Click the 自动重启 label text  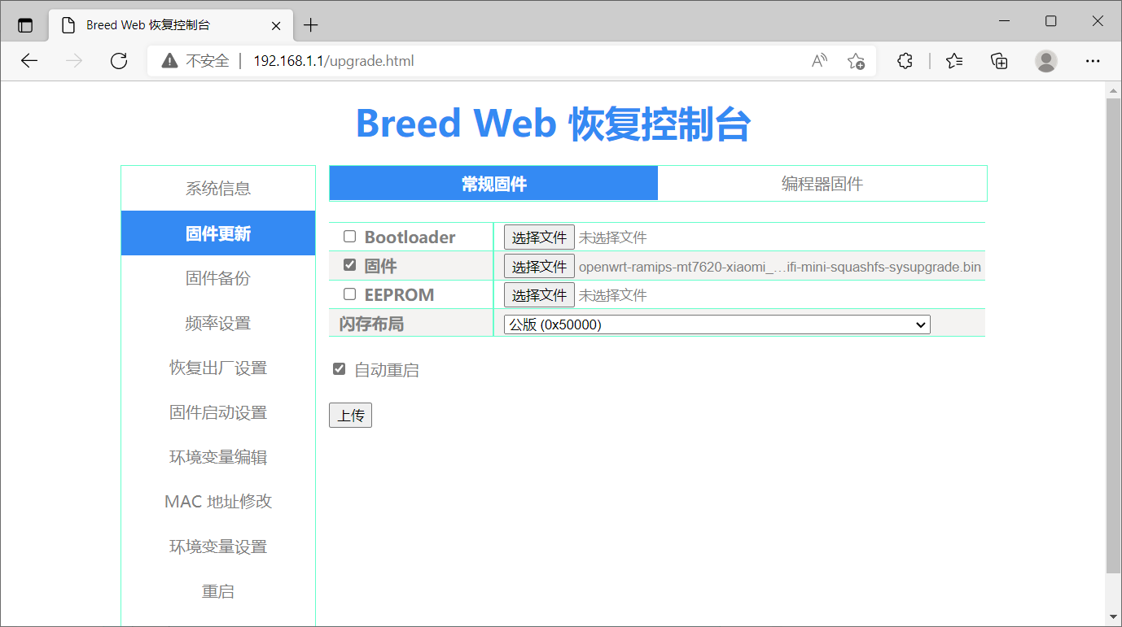[x=387, y=370]
